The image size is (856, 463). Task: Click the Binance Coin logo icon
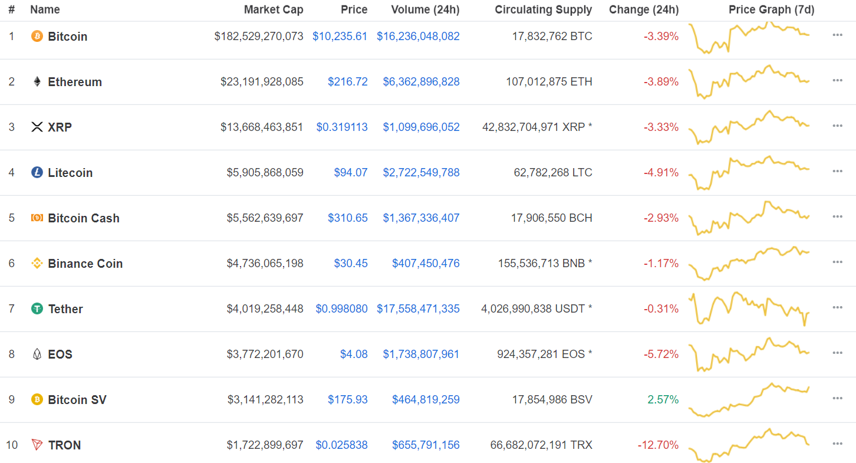point(37,263)
